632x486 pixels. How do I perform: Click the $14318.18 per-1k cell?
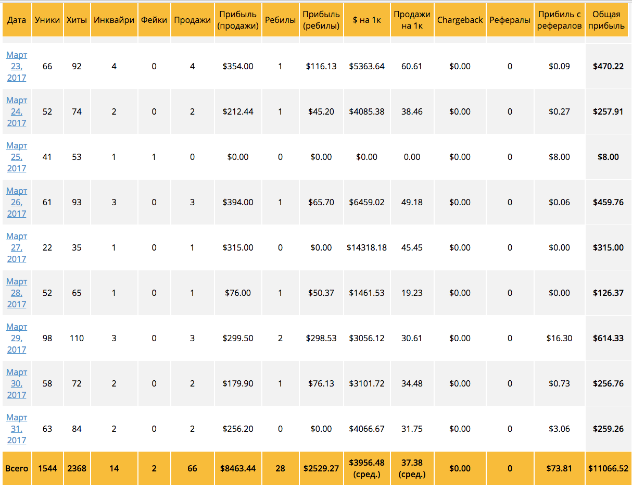coord(366,247)
